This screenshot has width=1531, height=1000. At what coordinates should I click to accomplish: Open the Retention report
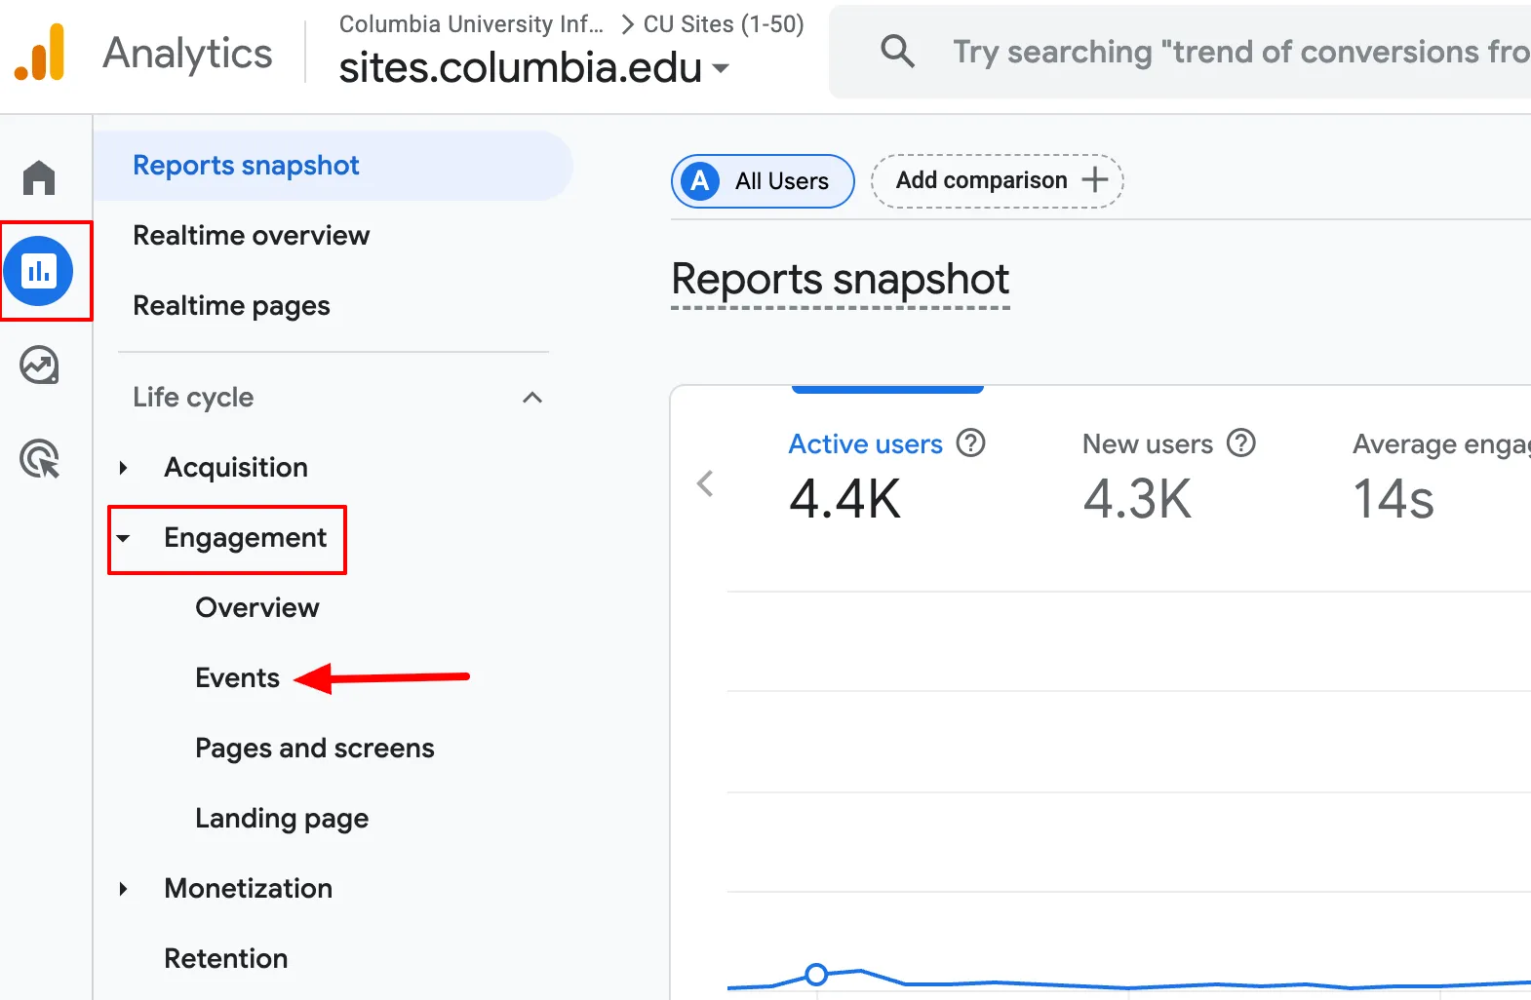click(225, 959)
